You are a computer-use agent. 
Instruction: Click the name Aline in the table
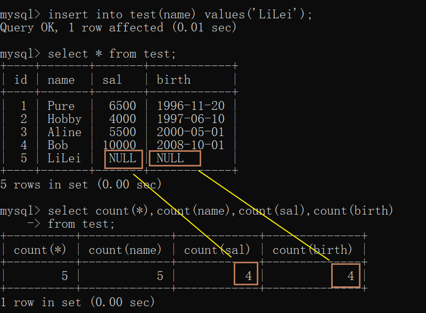[64, 132]
